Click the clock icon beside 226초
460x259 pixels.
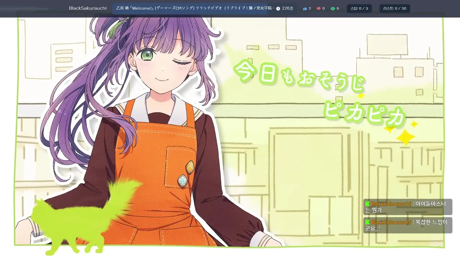(x=278, y=8)
